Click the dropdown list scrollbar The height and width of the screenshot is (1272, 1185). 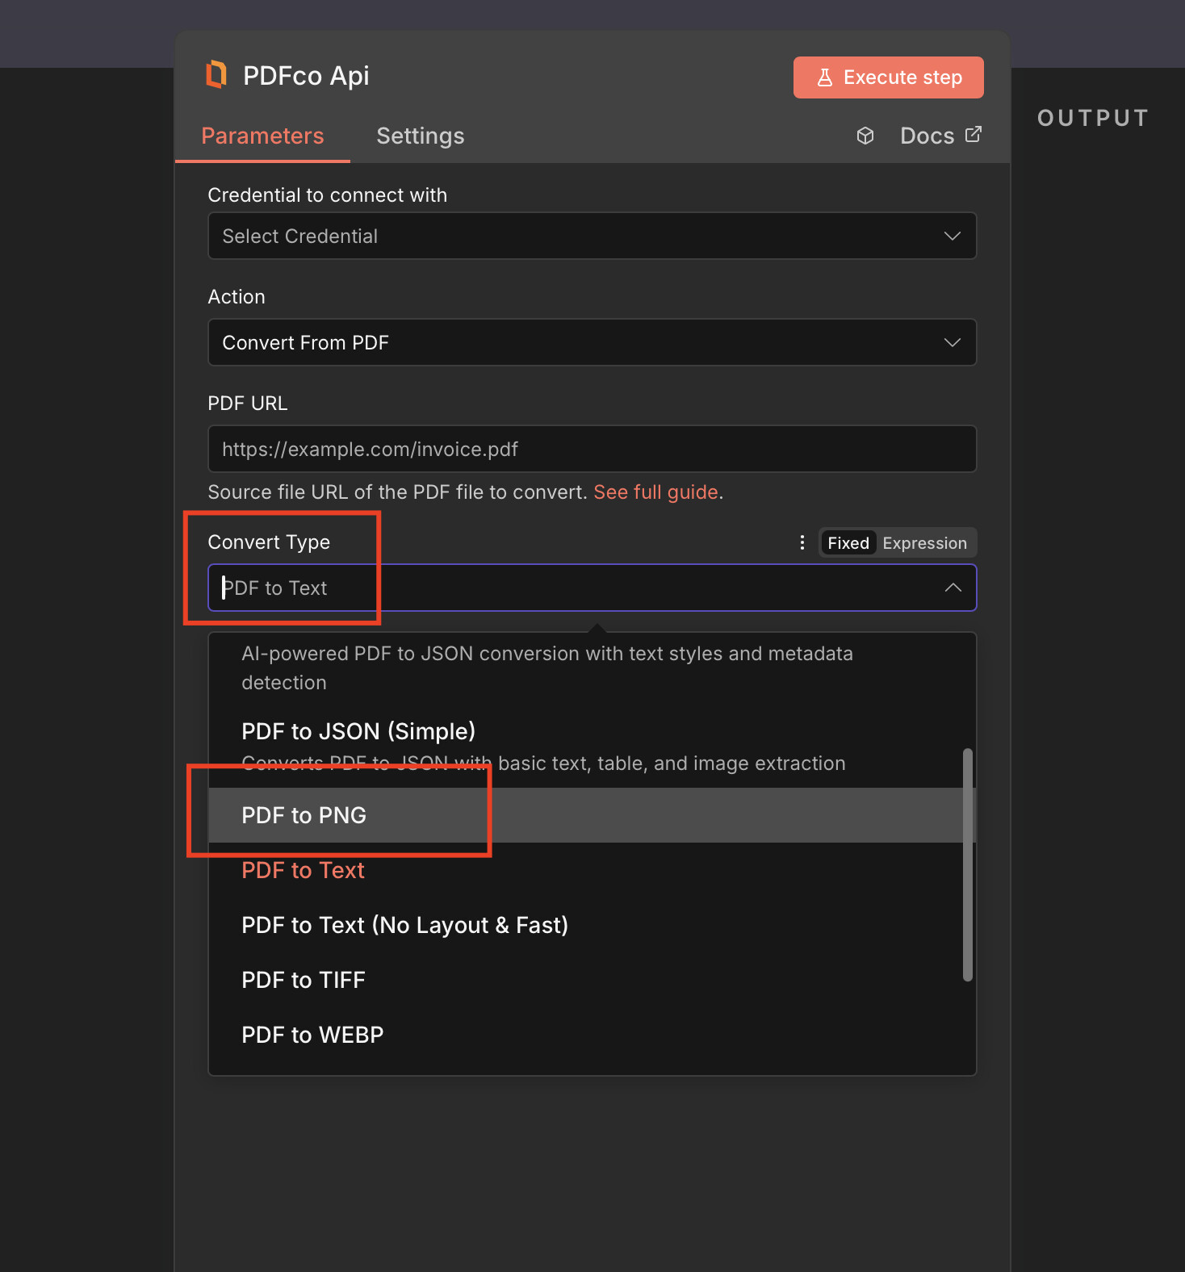967,864
